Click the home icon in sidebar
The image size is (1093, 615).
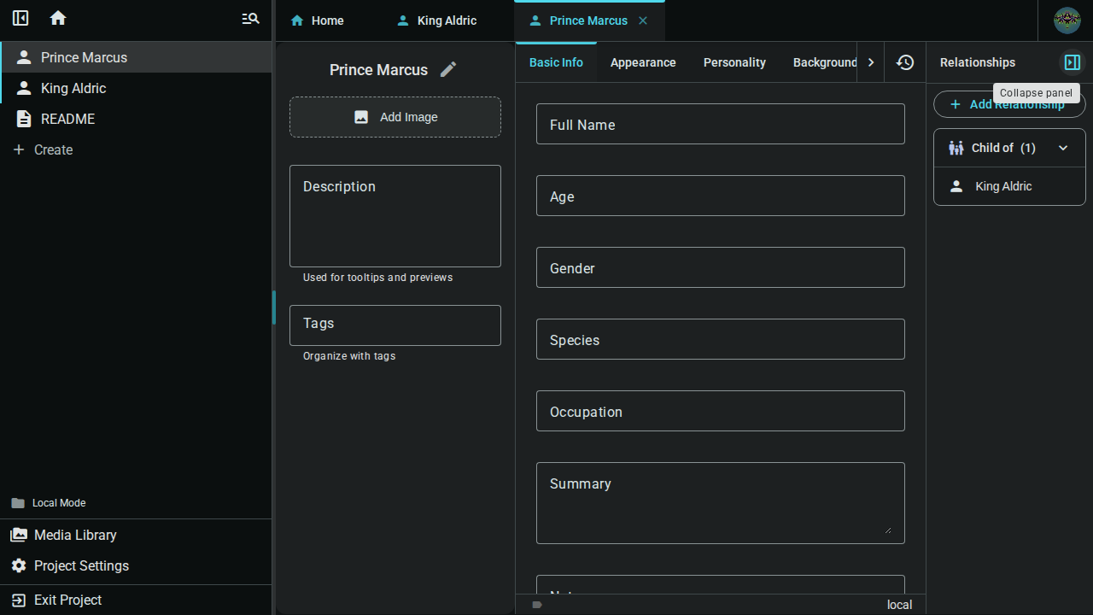point(58,18)
